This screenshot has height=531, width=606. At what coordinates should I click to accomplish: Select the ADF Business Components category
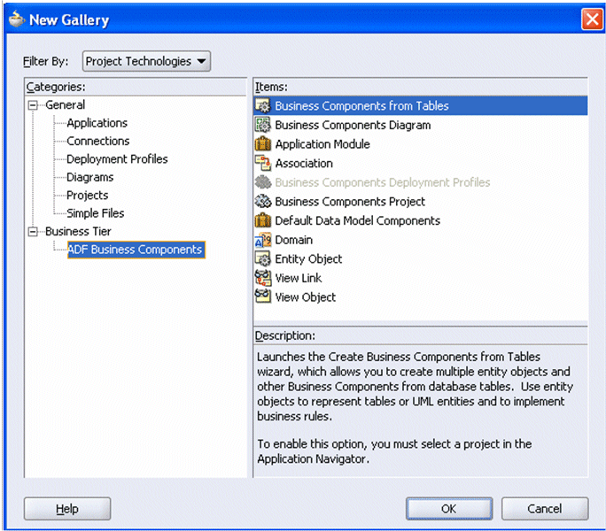tap(136, 250)
